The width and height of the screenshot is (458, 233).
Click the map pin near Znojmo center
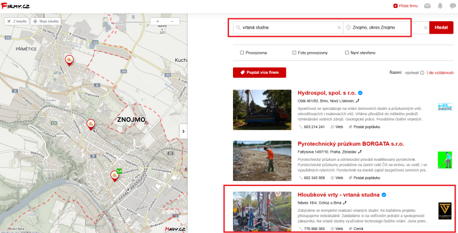pyautogui.click(x=91, y=125)
